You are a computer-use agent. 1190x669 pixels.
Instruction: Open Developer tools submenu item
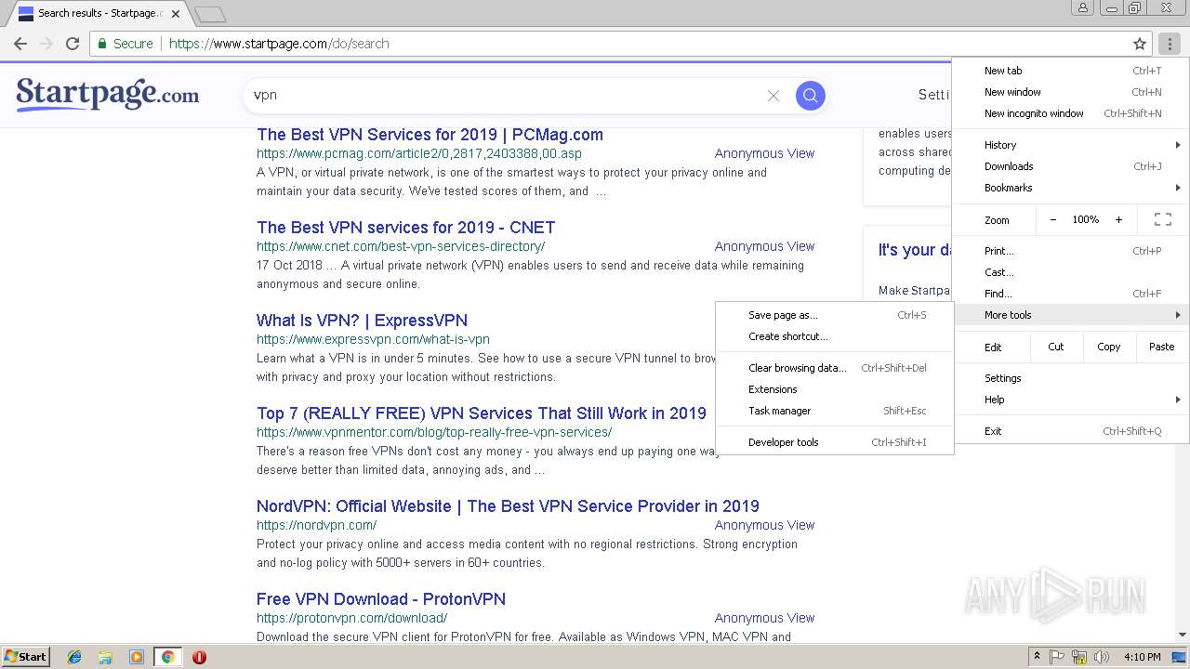pyautogui.click(x=835, y=442)
